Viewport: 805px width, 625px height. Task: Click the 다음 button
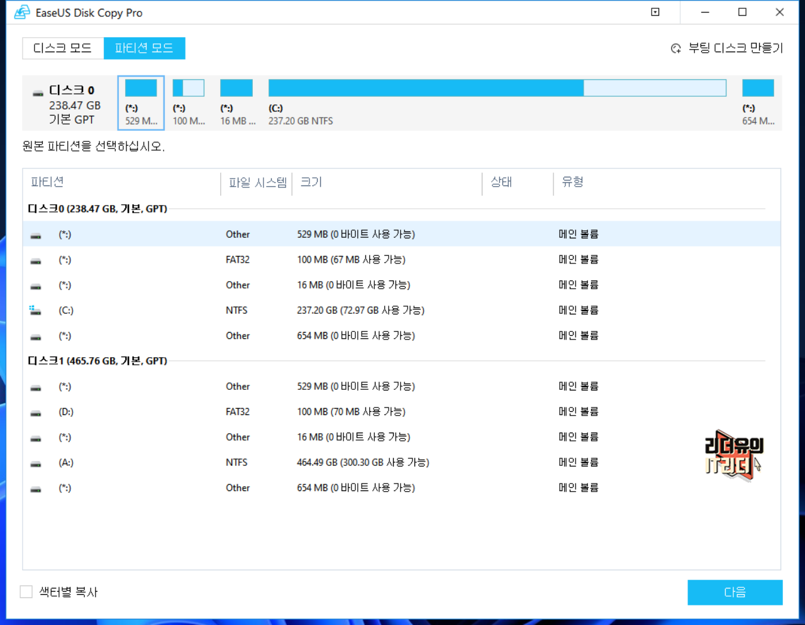pyautogui.click(x=735, y=592)
